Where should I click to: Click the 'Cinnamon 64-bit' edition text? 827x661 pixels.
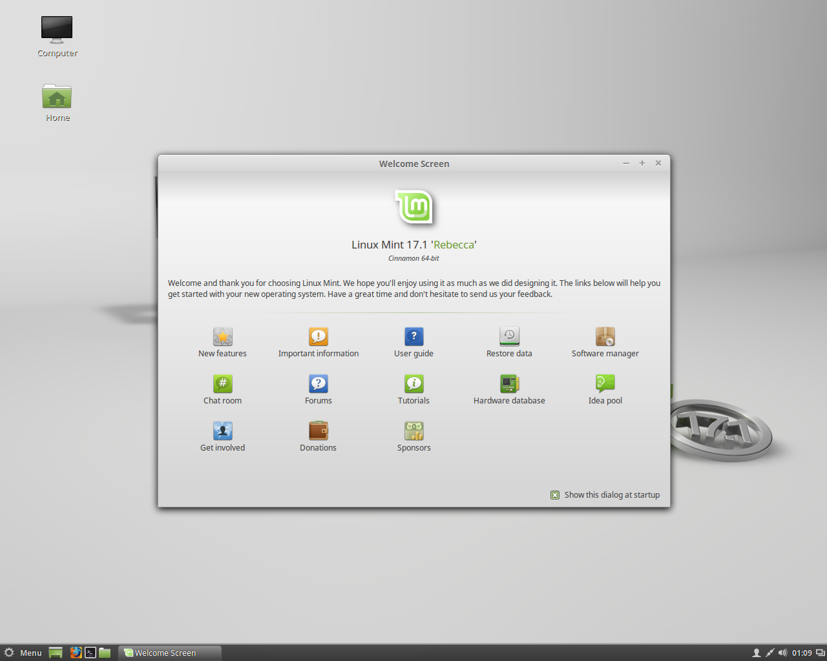[413, 258]
